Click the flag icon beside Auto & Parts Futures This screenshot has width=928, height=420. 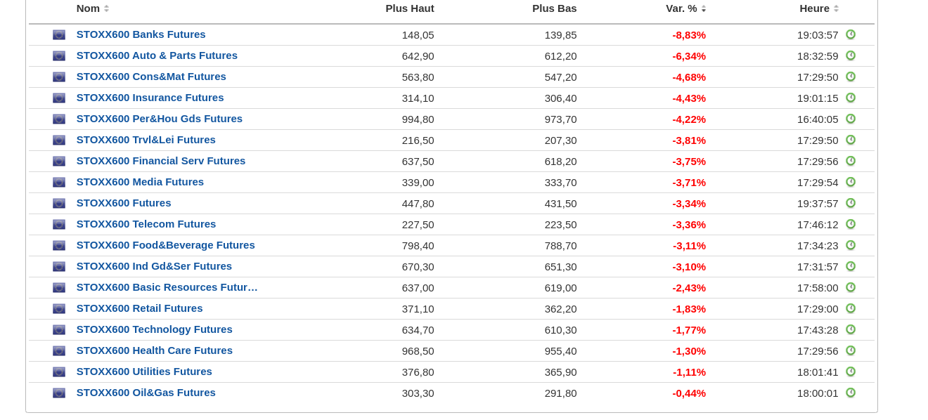[59, 55]
